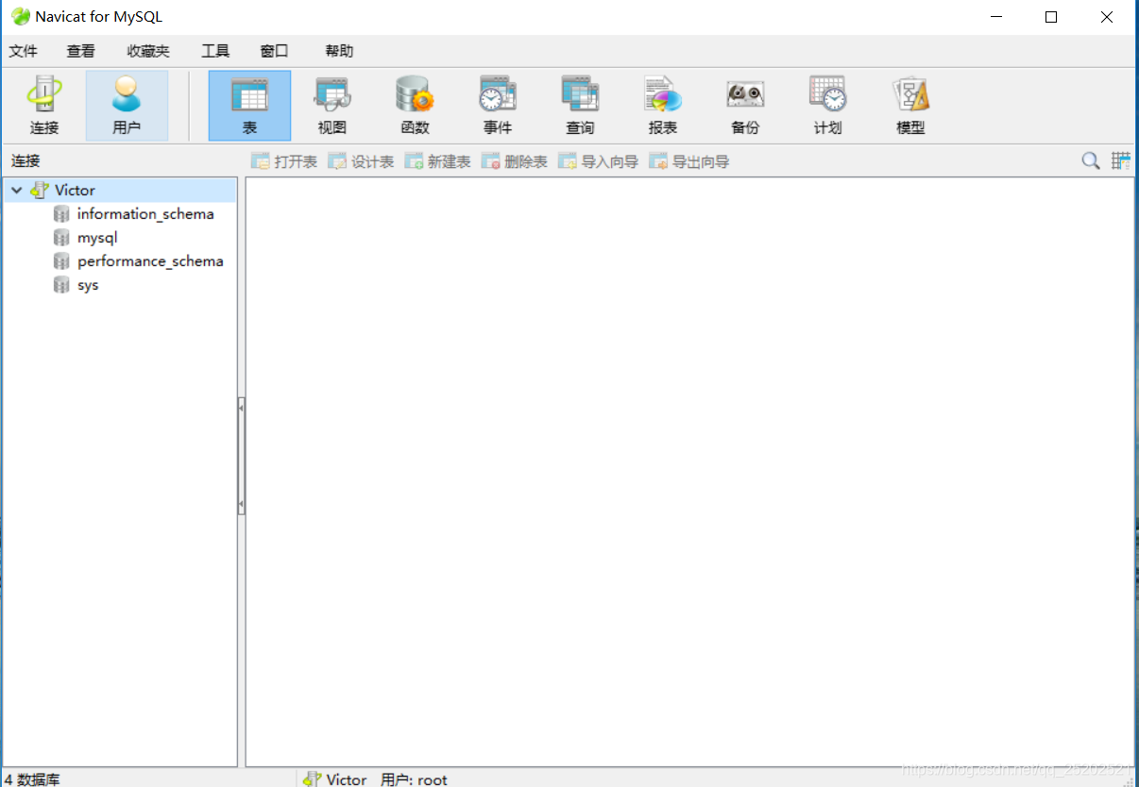The image size is (1139, 787).
Task: Open the 函数 (Function) toolbar icon
Action: [x=415, y=106]
